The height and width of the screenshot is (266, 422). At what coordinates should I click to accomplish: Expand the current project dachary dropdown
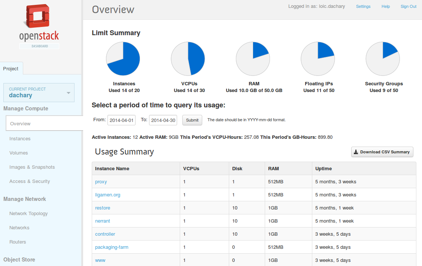(39, 92)
